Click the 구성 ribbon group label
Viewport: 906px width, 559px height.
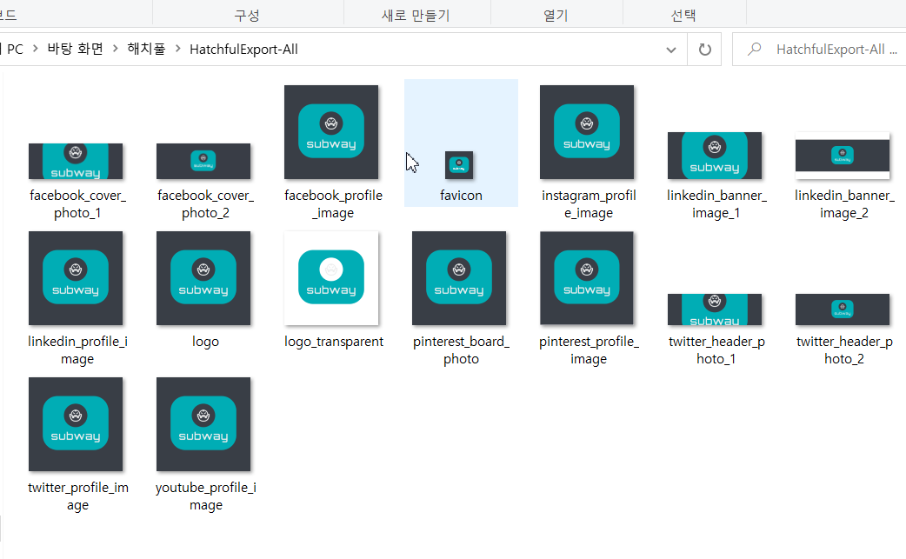247,16
